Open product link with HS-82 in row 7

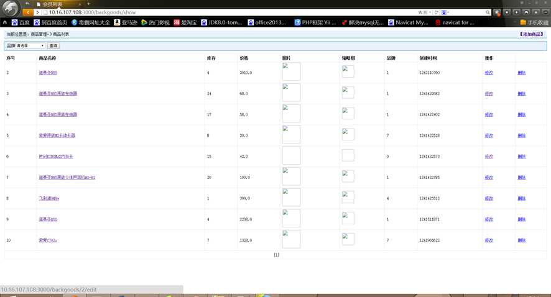[x=67, y=177]
